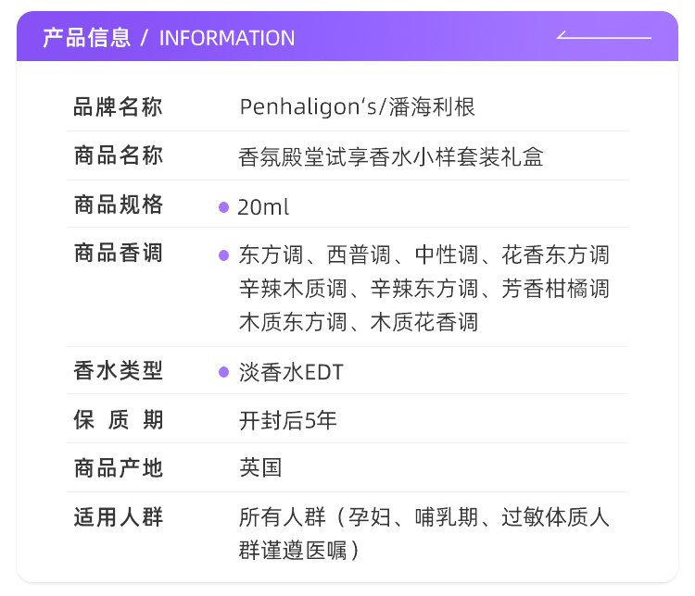Click the Penhaligon's/潘海利根 brand name
Image resolution: width=695 pixels, height=596 pixels.
pyautogui.click(x=357, y=107)
